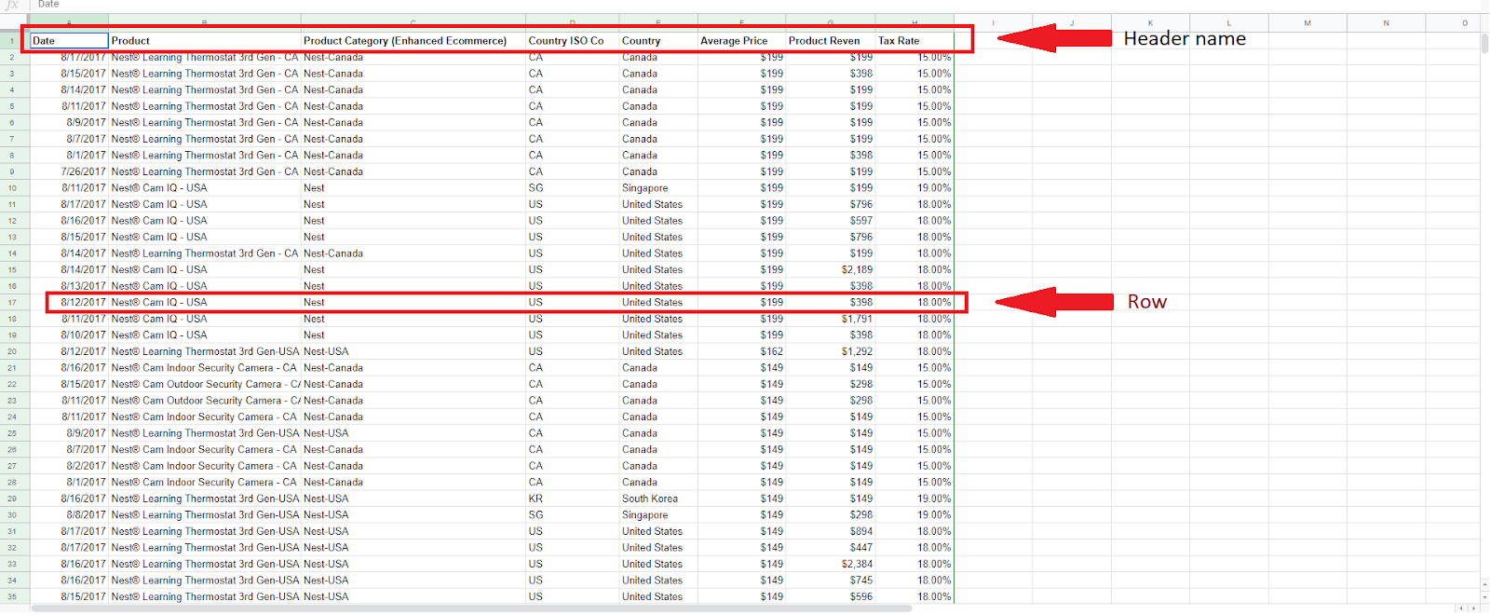
Task: Click the scroll left arrow
Action: pyautogui.click(x=1461, y=608)
